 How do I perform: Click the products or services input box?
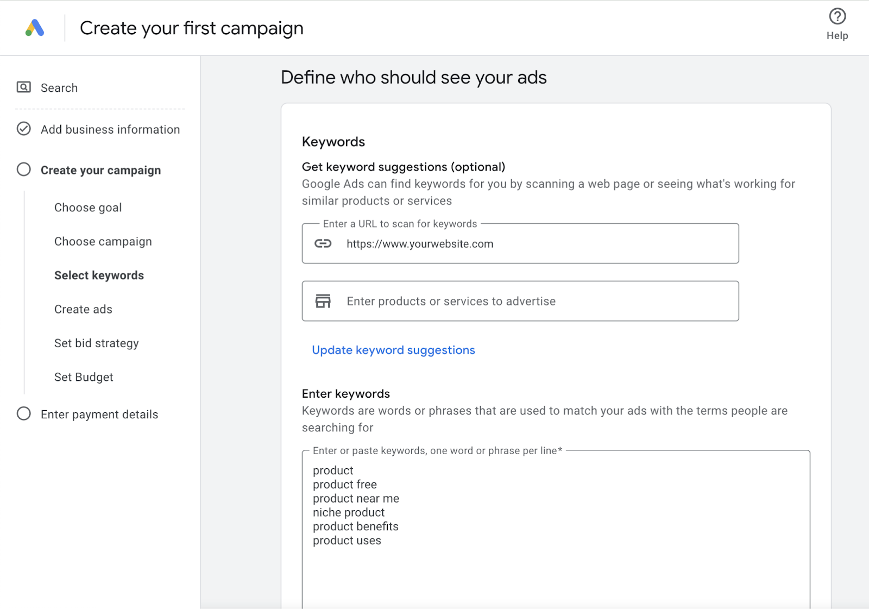pyautogui.click(x=520, y=301)
